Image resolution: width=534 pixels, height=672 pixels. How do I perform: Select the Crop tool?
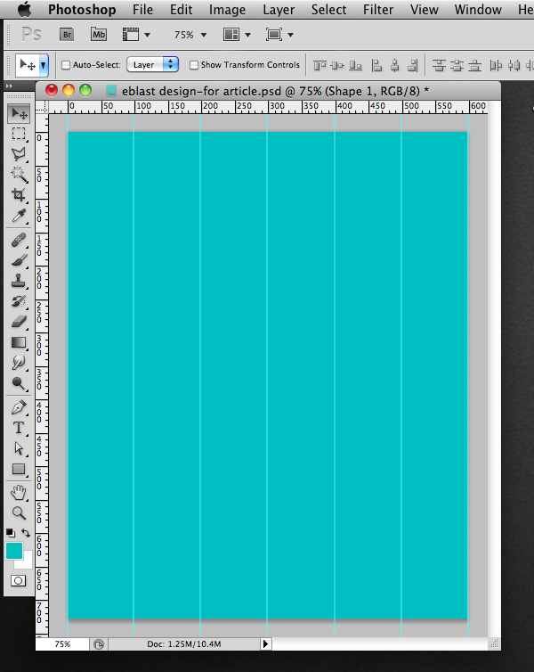tap(18, 195)
